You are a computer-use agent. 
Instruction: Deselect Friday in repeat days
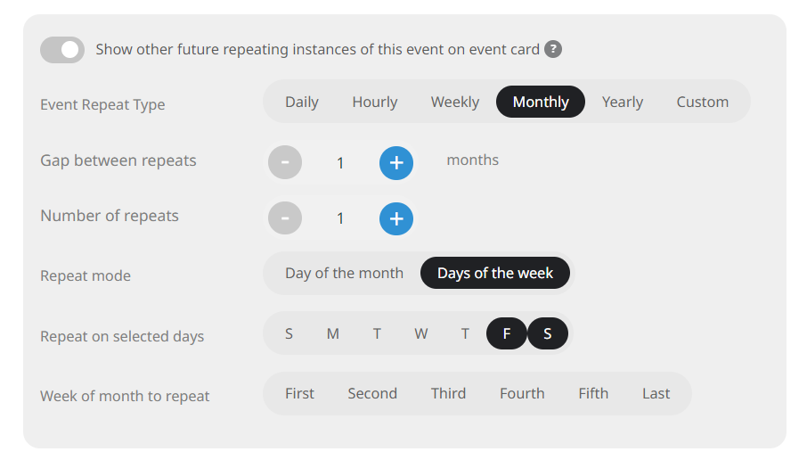click(507, 333)
